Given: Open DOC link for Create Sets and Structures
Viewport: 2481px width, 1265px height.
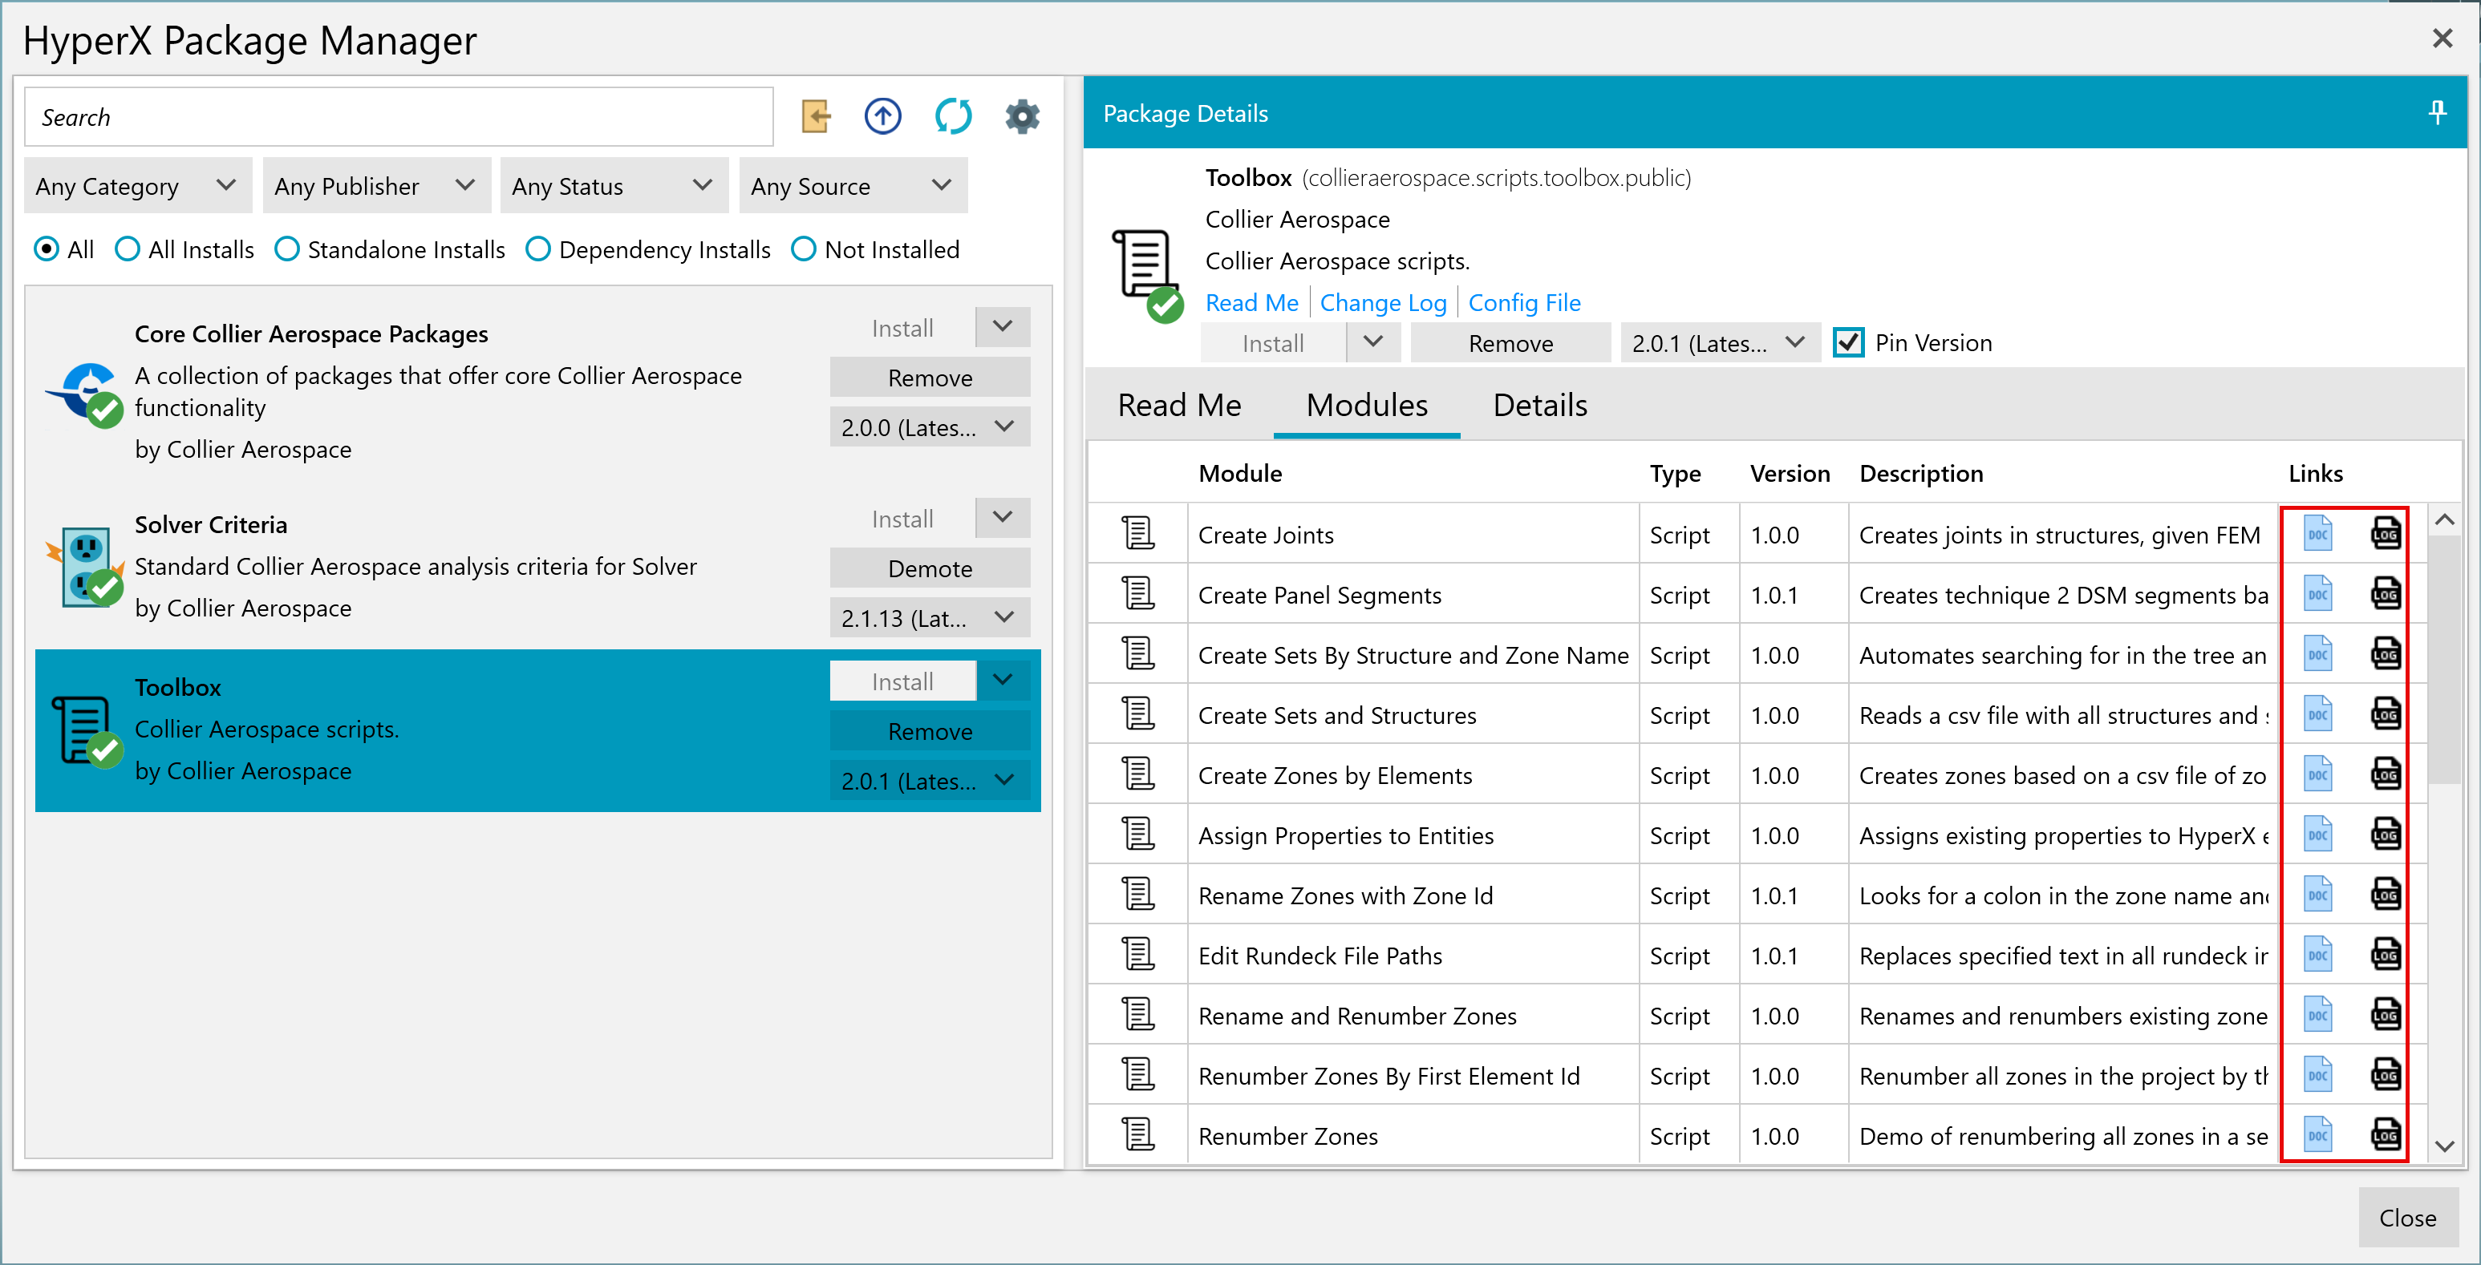Looking at the screenshot, I should 2317,714.
